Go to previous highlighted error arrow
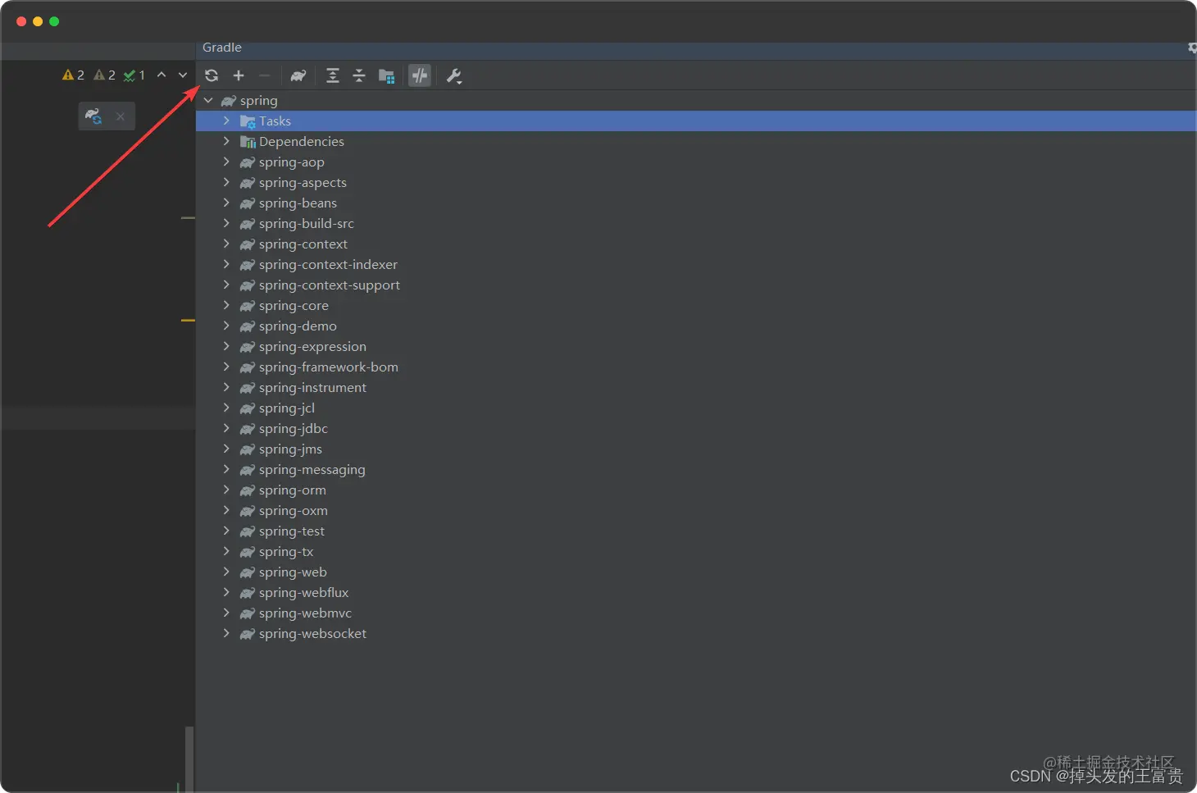The width and height of the screenshot is (1197, 793). point(162,75)
